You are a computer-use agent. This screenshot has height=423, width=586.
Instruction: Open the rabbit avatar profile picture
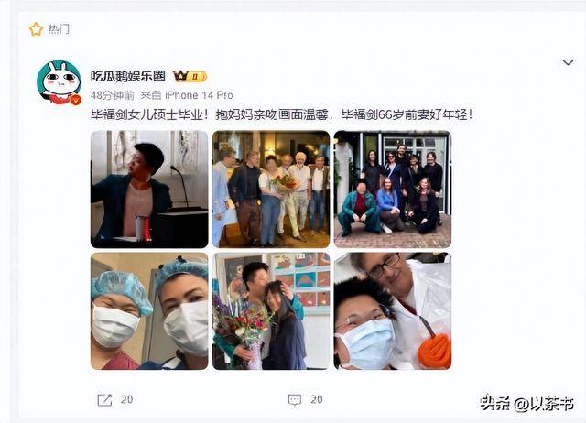(x=59, y=82)
